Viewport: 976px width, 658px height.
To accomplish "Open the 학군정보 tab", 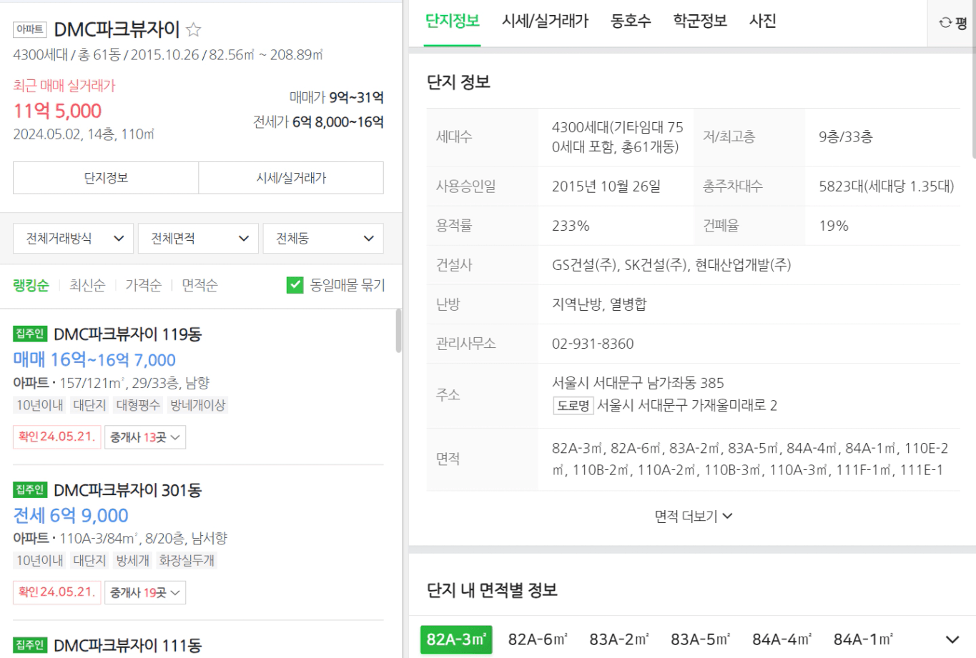I will click(x=700, y=21).
